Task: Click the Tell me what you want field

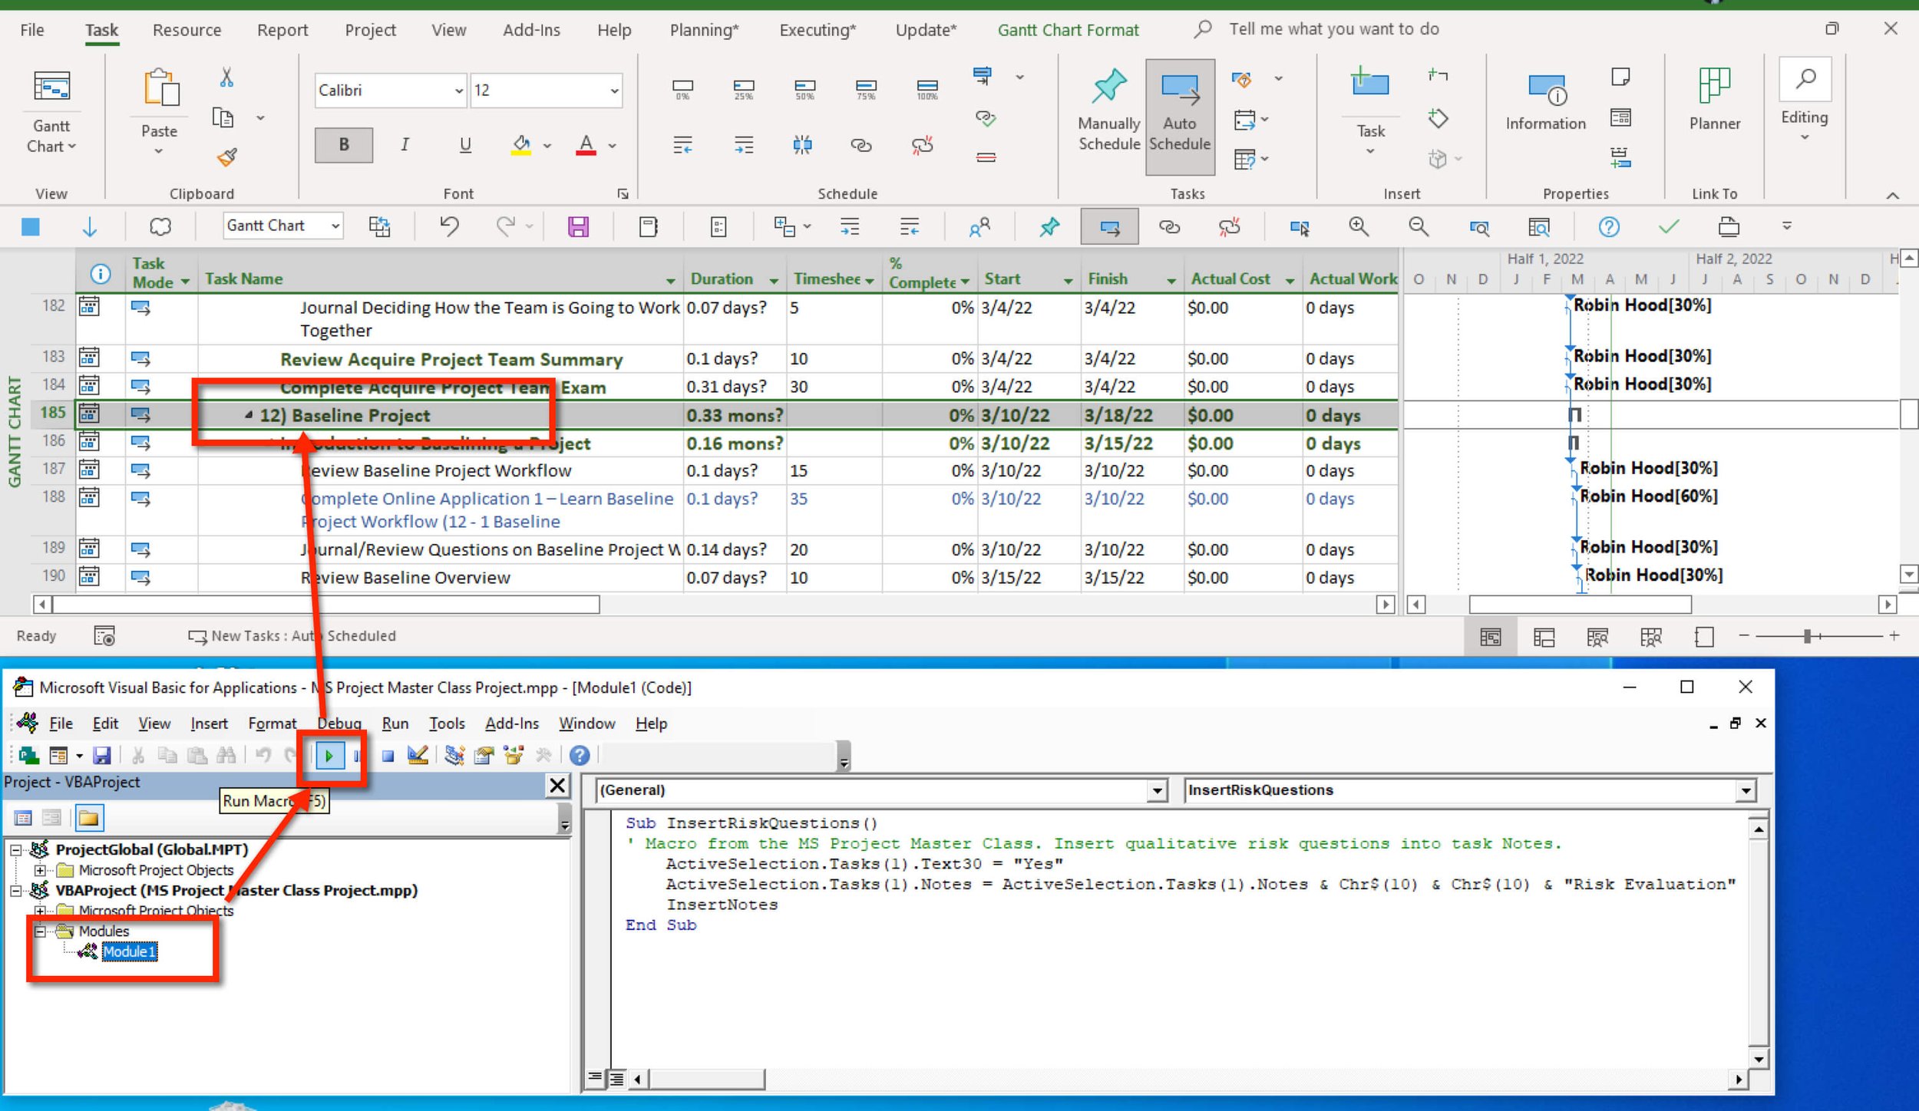Action: point(1333,29)
